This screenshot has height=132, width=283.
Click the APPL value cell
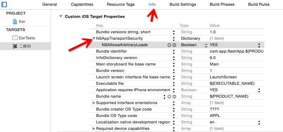(215, 116)
